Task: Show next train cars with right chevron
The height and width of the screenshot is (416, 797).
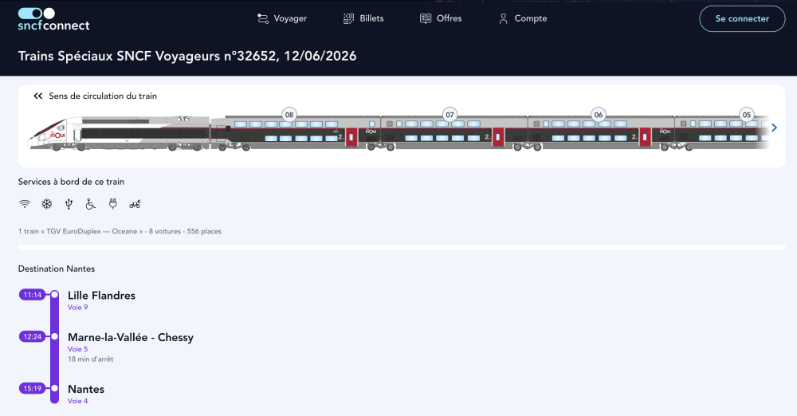Action: pyautogui.click(x=774, y=128)
